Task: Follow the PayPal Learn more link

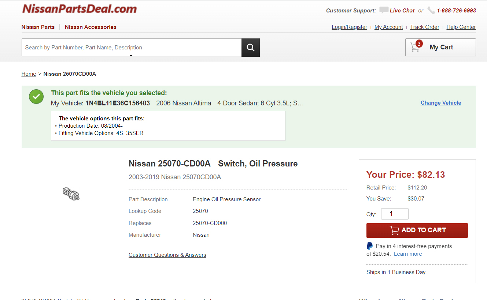Action: click(407, 254)
